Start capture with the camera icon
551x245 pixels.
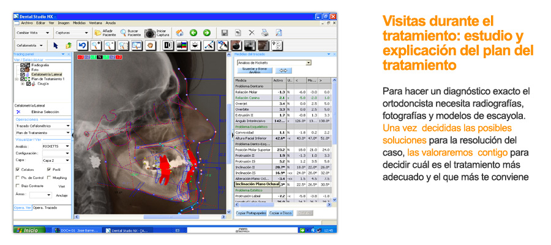(x=157, y=33)
